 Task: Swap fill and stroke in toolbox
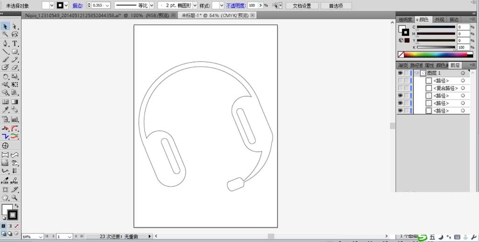16,206
